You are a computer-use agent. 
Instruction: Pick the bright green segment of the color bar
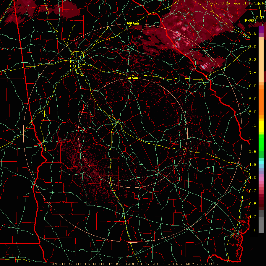point(261,143)
